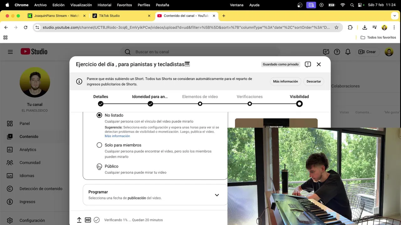The height and width of the screenshot is (225, 401).
Task: Click the upload arrow icon in dialog footer
Action: (x=79, y=220)
